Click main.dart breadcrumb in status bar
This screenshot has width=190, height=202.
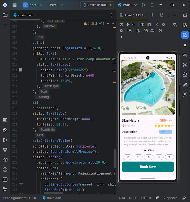click(x=52, y=198)
